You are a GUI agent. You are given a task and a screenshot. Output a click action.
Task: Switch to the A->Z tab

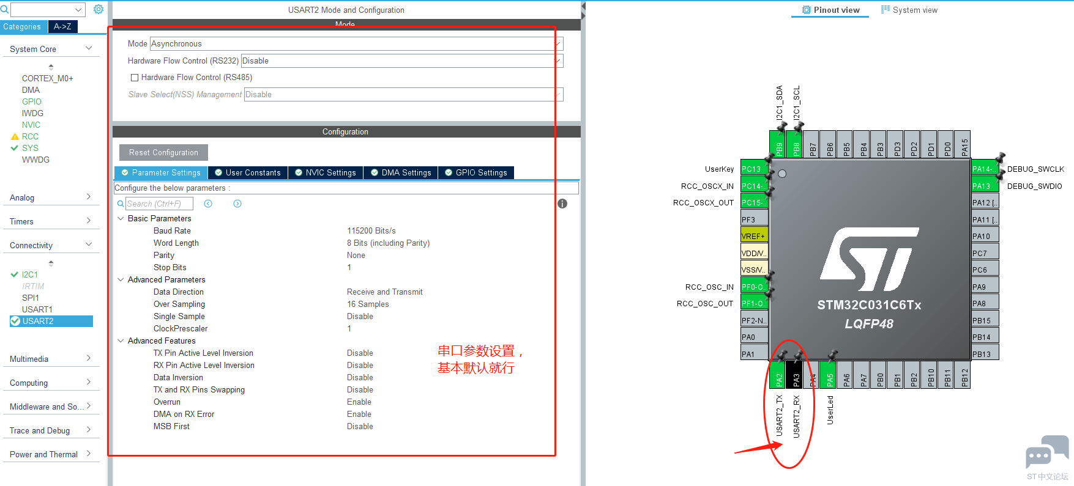(62, 27)
